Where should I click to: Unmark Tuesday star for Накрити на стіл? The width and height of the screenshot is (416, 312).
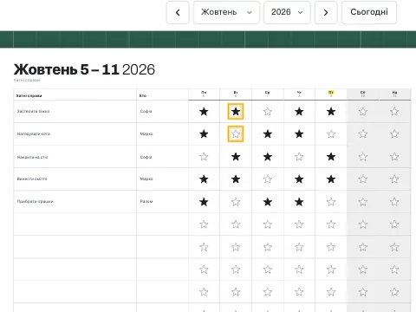236,157
